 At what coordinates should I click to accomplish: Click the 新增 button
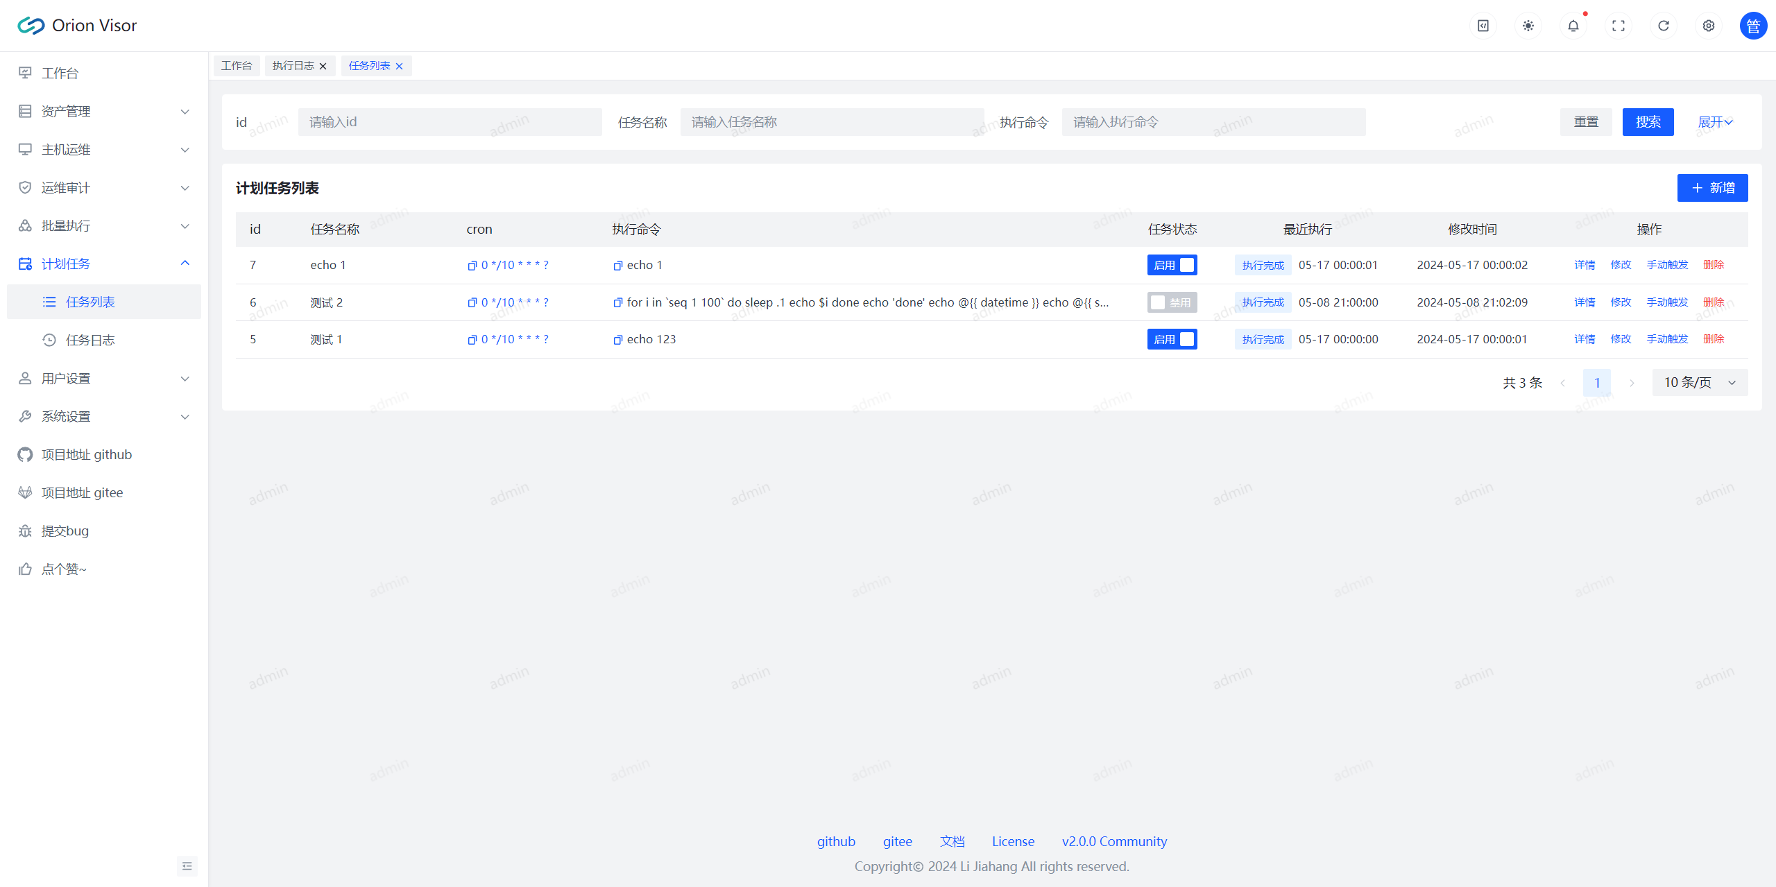pos(1712,188)
